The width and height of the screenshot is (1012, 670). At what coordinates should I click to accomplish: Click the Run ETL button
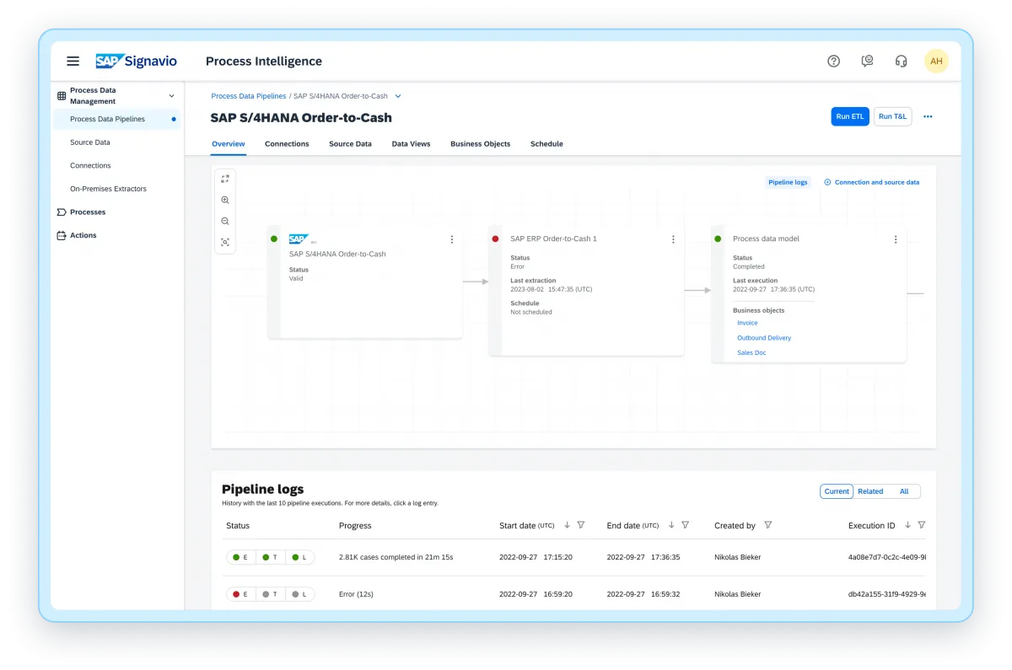pyautogui.click(x=850, y=117)
